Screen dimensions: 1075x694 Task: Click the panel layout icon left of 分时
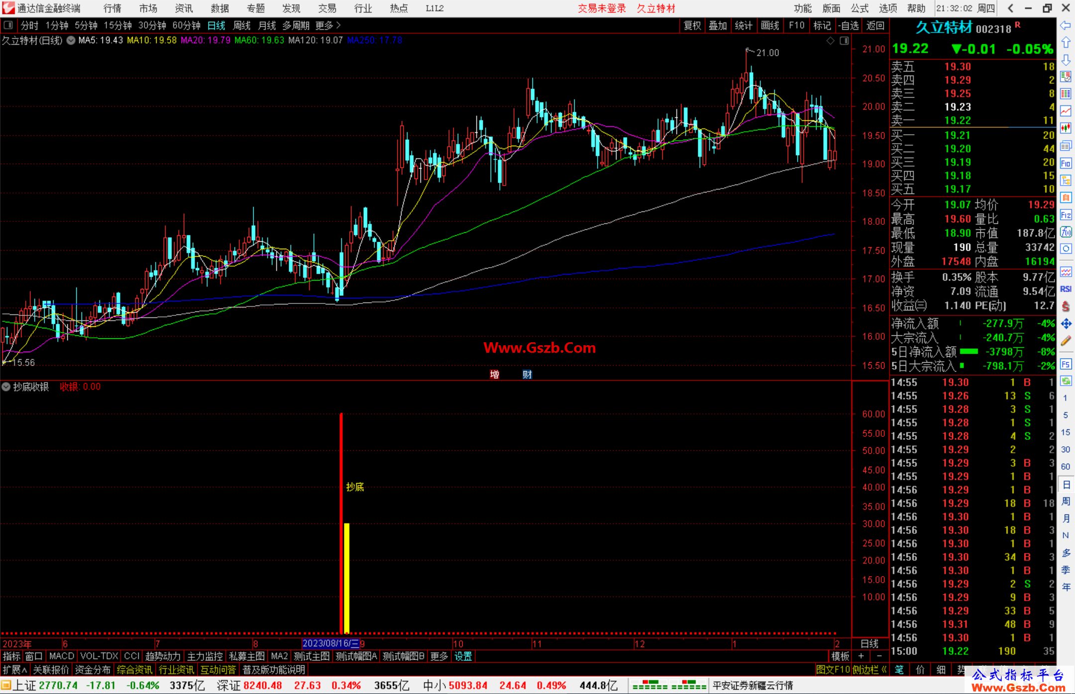(x=8, y=25)
